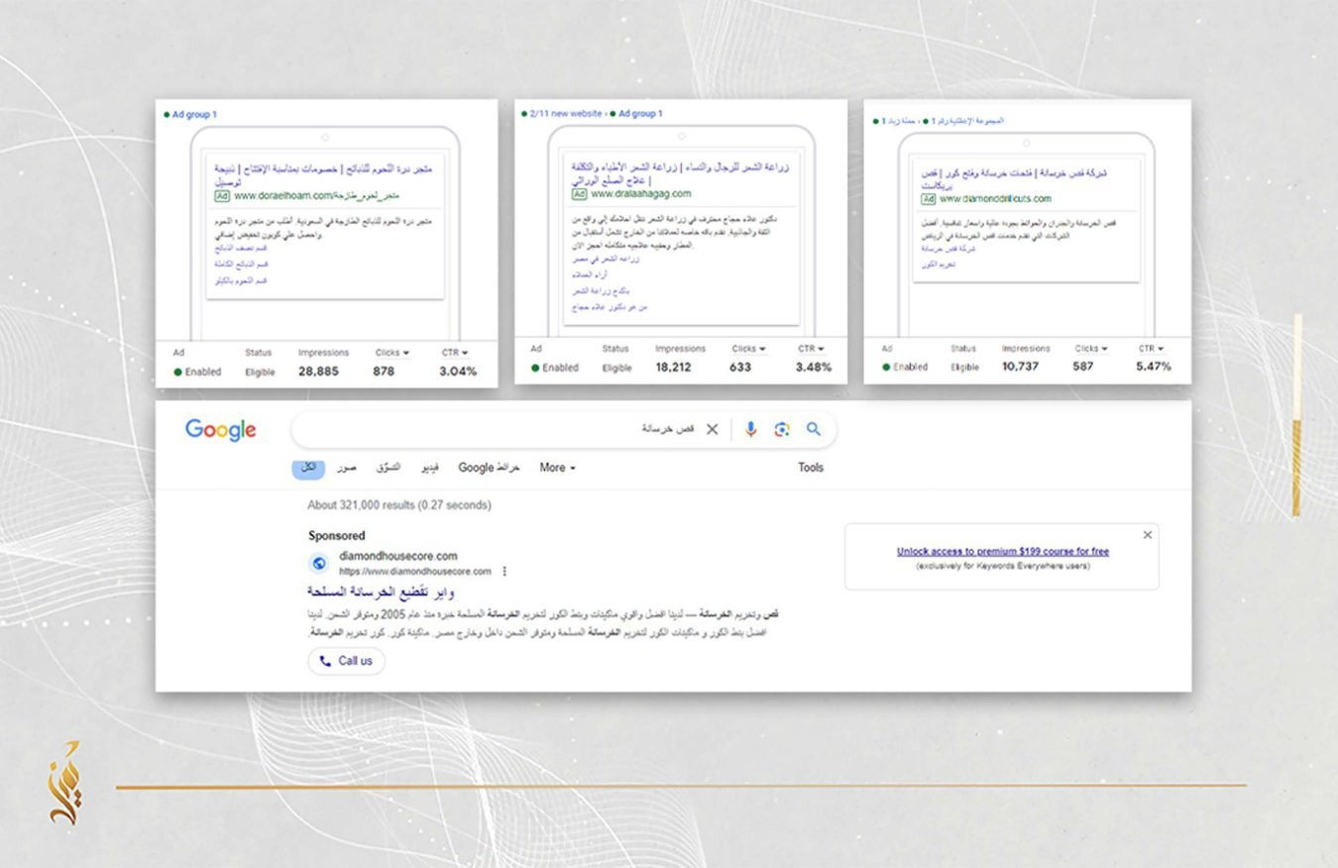Click the Google logo
Image resolution: width=1338 pixels, height=868 pixels.
click(220, 430)
